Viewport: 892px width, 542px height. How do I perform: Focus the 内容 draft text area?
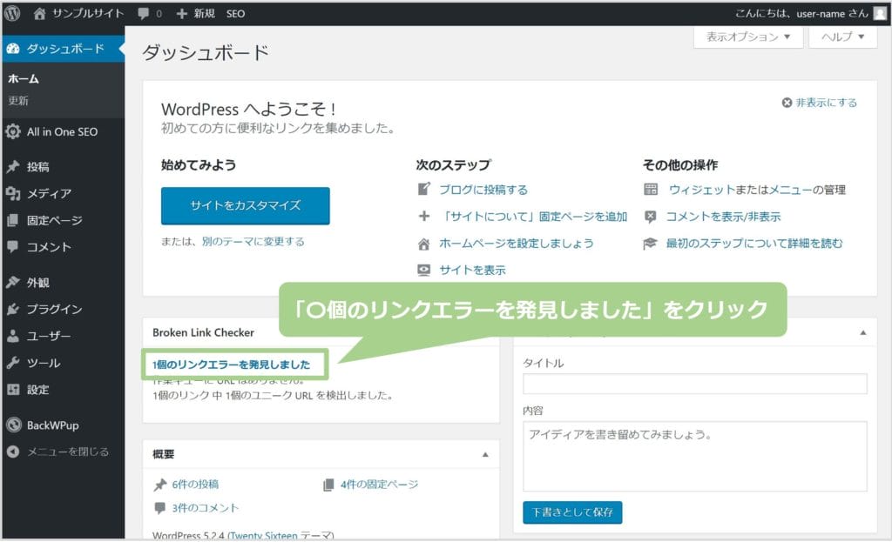(695, 456)
